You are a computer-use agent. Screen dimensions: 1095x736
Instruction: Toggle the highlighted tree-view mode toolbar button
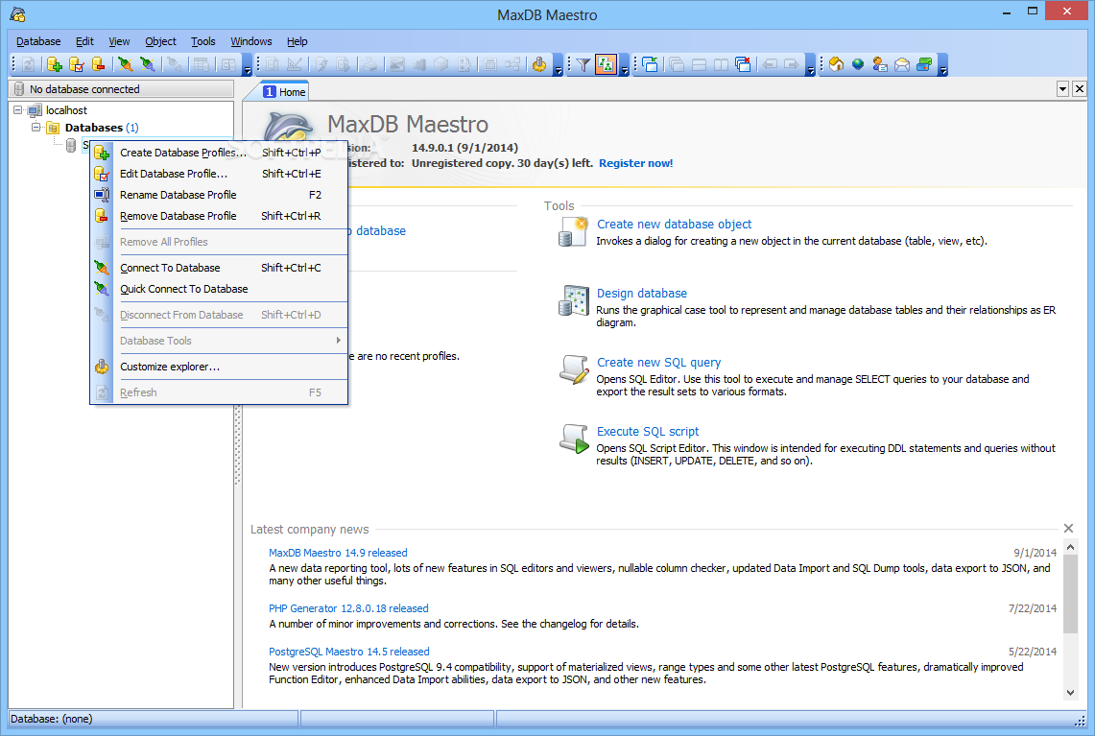[x=606, y=65]
